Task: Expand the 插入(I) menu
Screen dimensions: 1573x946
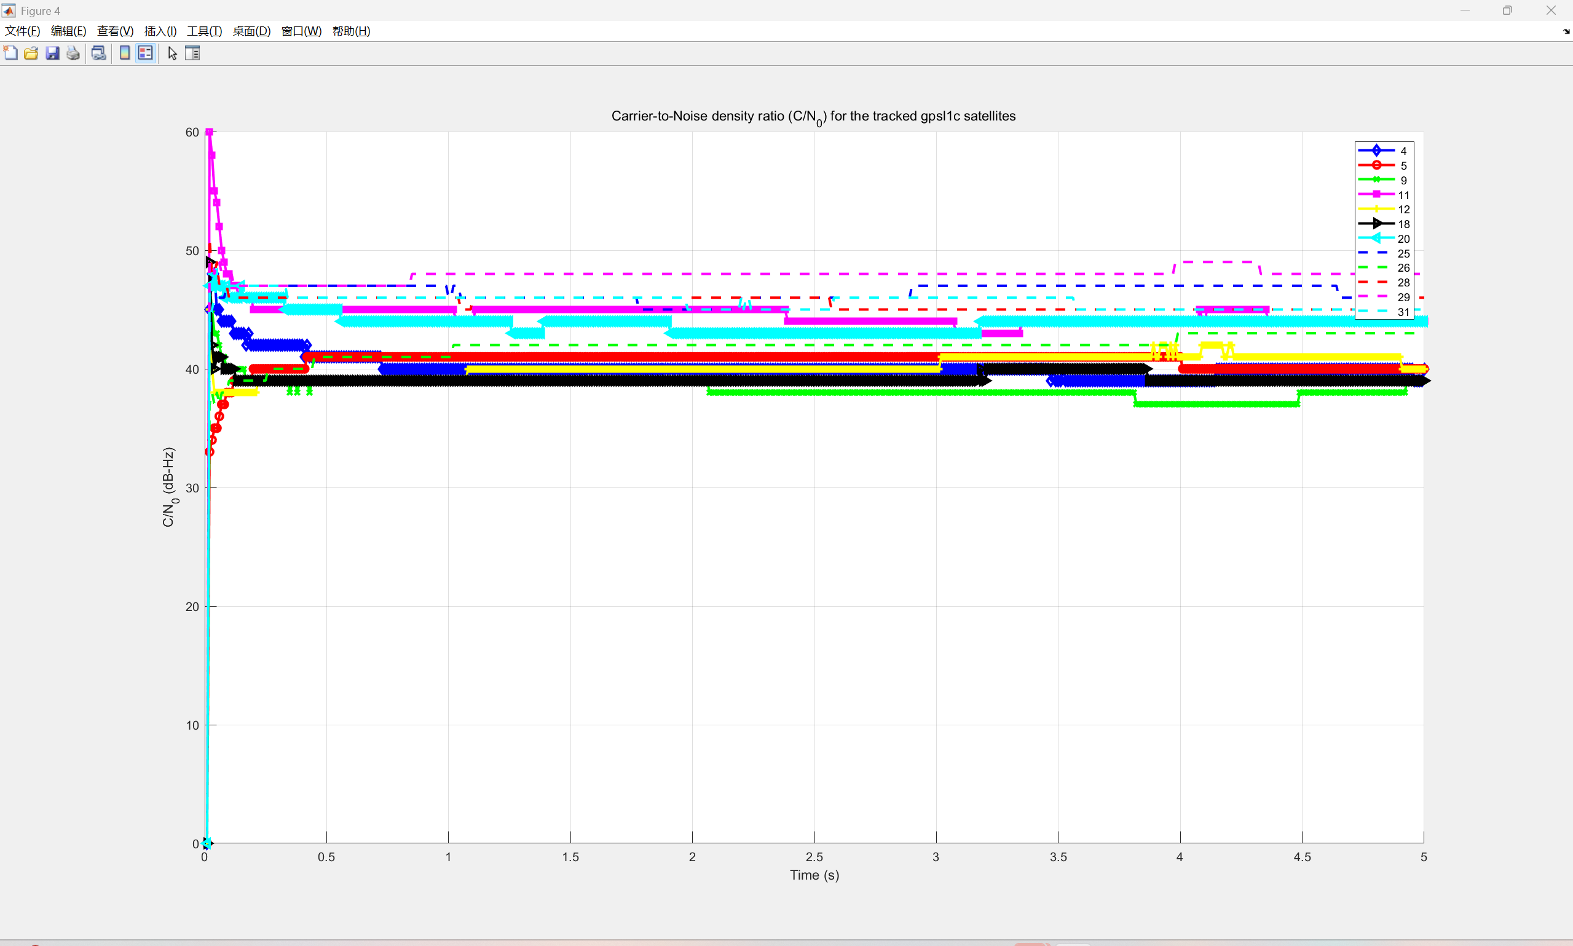Action: point(160,31)
